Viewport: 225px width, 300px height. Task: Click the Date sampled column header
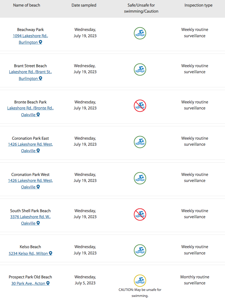tap(84, 5)
